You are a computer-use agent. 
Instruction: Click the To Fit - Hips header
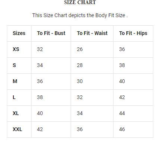(x=133, y=33)
